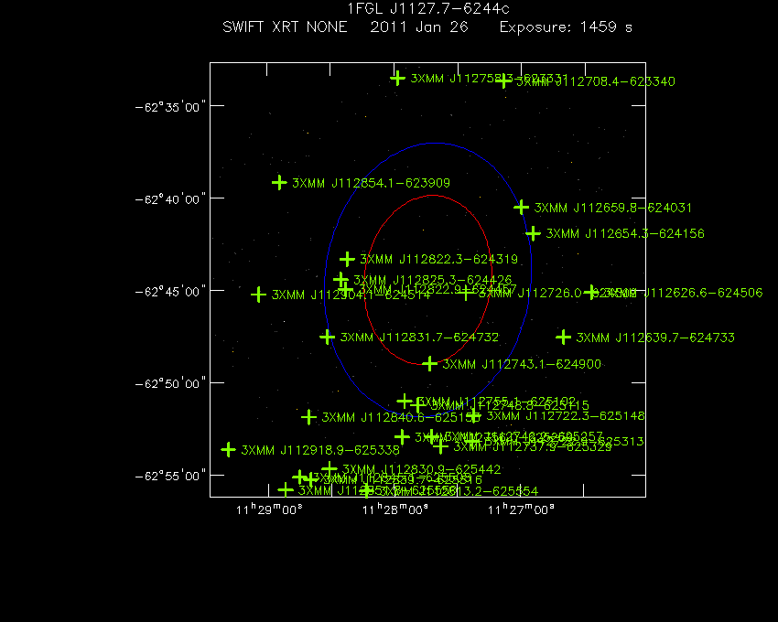Screen dimensions: 778x622
Task: Click the right ascension label 11h28m00s
Action: (395, 509)
